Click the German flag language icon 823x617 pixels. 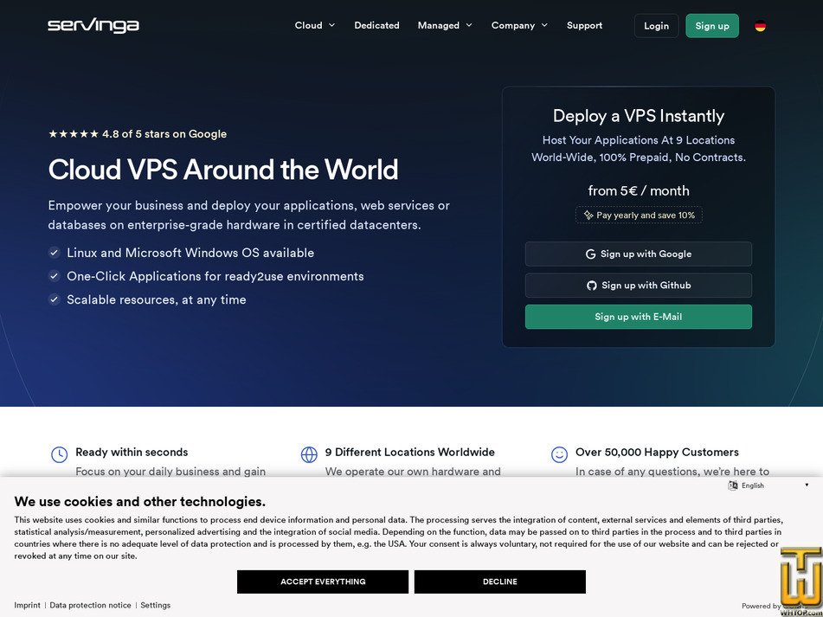tap(760, 25)
